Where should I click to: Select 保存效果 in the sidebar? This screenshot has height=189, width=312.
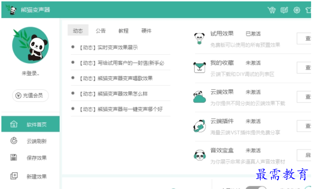[31, 157]
